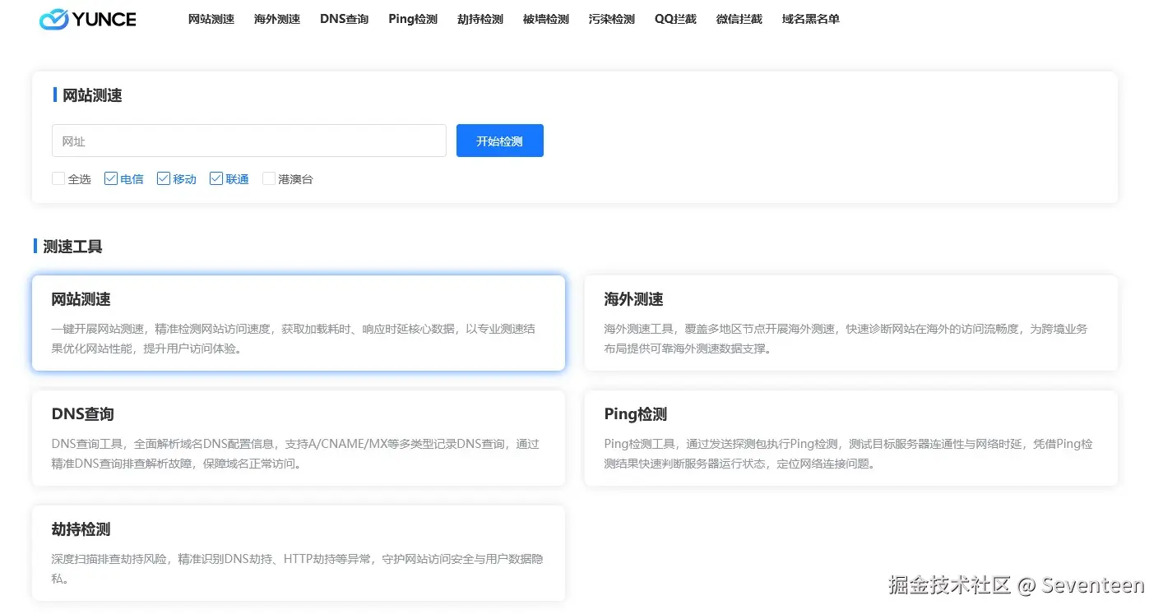Uncheck the 电信 checkbox
The height and width of the screenshot is (614, 1163).
111,178
